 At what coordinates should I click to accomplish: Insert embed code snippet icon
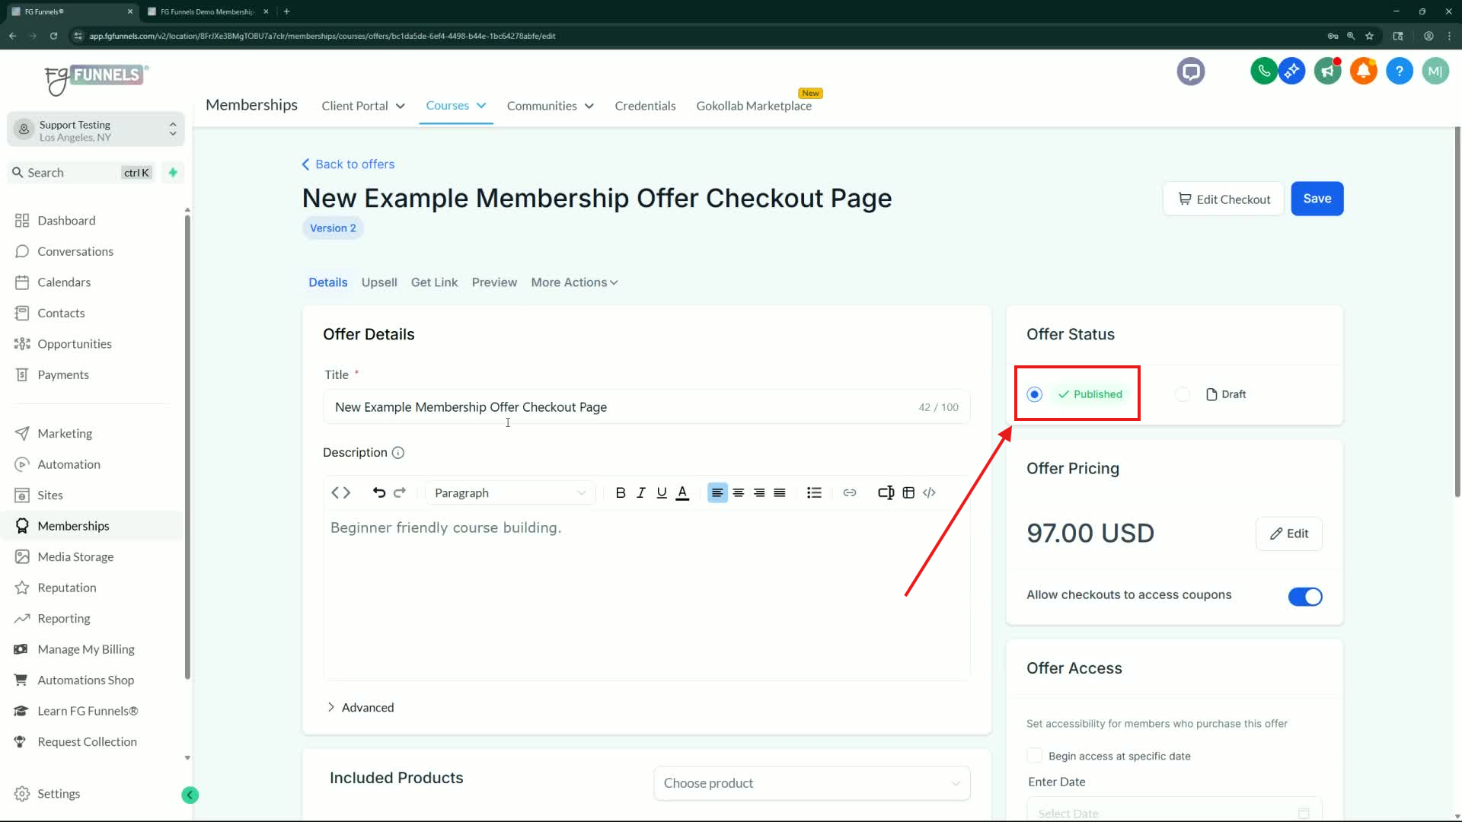[x=929, y=492]
